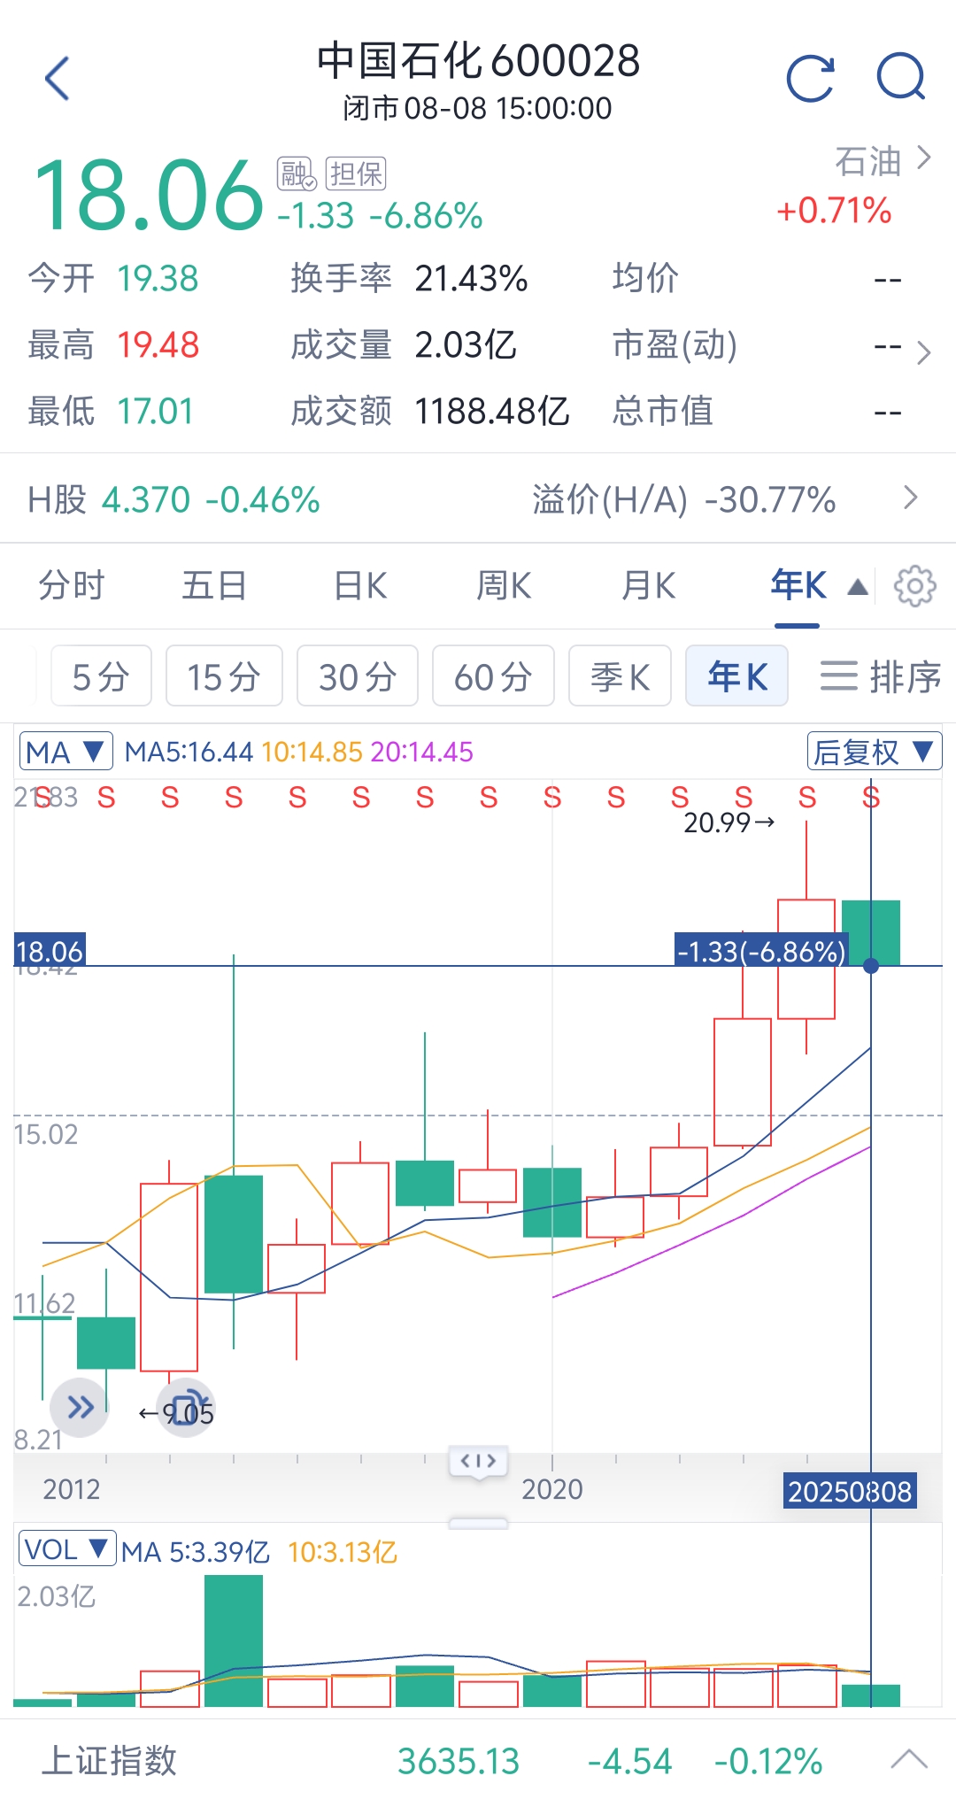Go back with the left arrow icon
This screenshot has height=1799, width=956.
58,79
